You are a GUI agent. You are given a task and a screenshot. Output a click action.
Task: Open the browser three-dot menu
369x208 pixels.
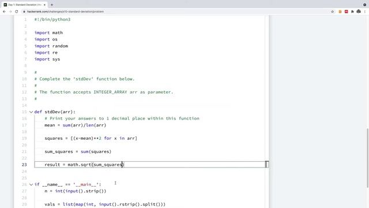(x=365, y=12)
